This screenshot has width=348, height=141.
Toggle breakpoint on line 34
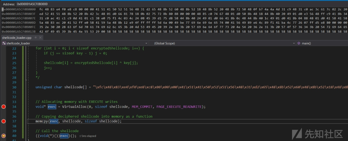coord(3,107)
